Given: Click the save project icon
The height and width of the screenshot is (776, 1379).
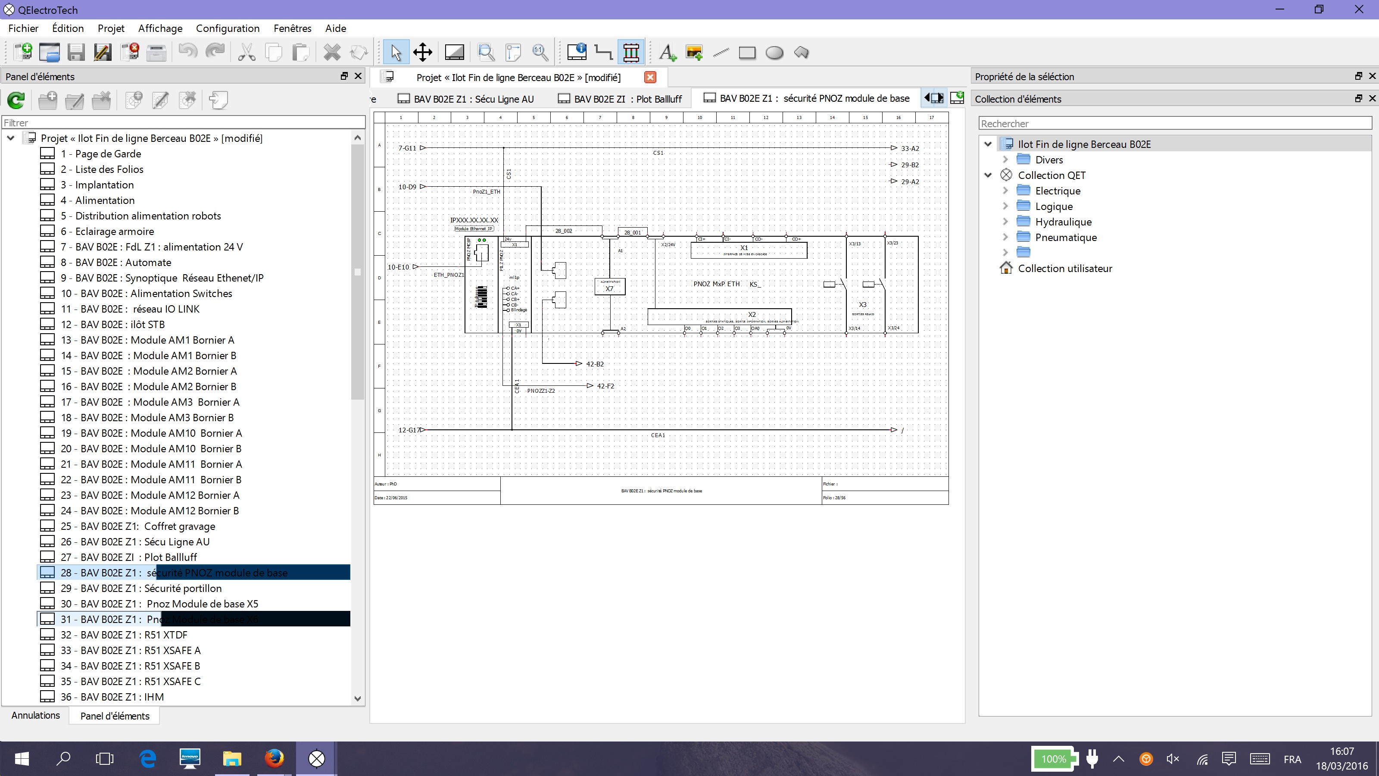Looking at the screenshot, I should [76, 53].
